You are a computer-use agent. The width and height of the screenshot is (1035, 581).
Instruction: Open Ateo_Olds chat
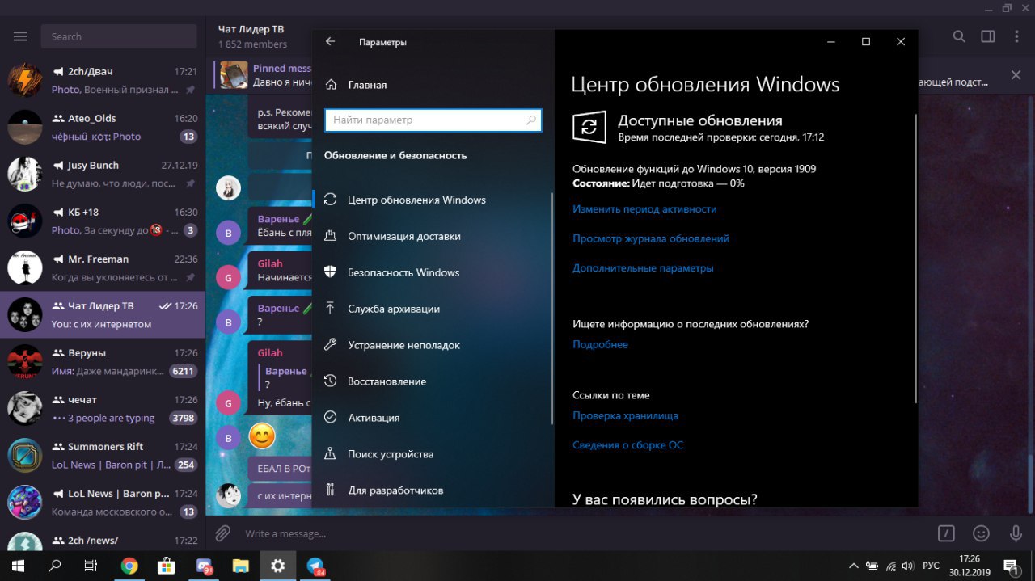pyautogui.click(x=103, y=127)
